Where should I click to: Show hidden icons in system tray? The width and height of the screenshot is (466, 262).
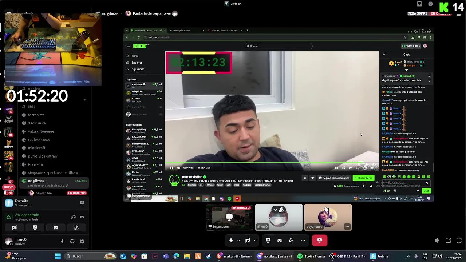click(408, 256)
